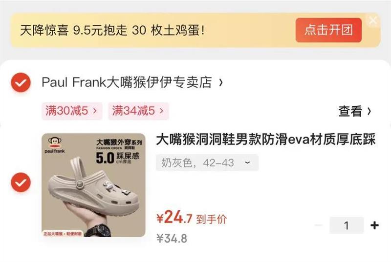Screen dimensions: 391x262
Task: Uncheck the crocs item checkbox
Action: (x=21, y=182)
